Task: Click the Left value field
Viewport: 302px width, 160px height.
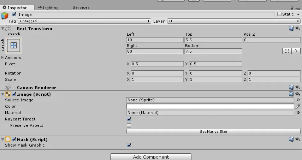Action: coord(155,40)
